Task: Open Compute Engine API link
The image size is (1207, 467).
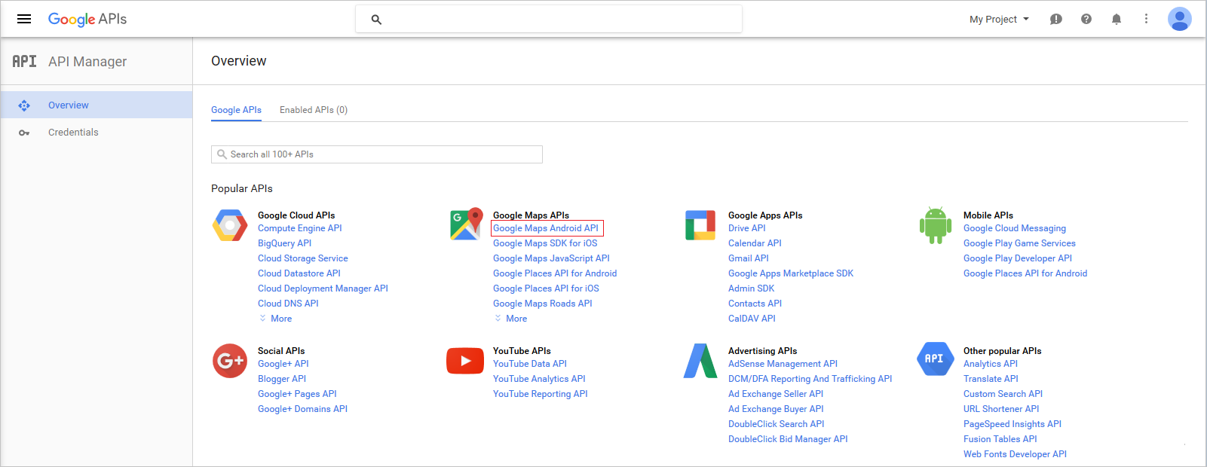Action: pos(300,228)
